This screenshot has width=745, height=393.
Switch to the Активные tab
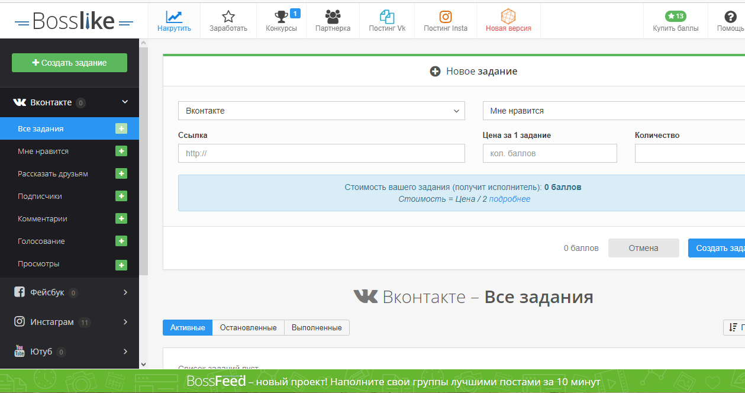(188, 327)
